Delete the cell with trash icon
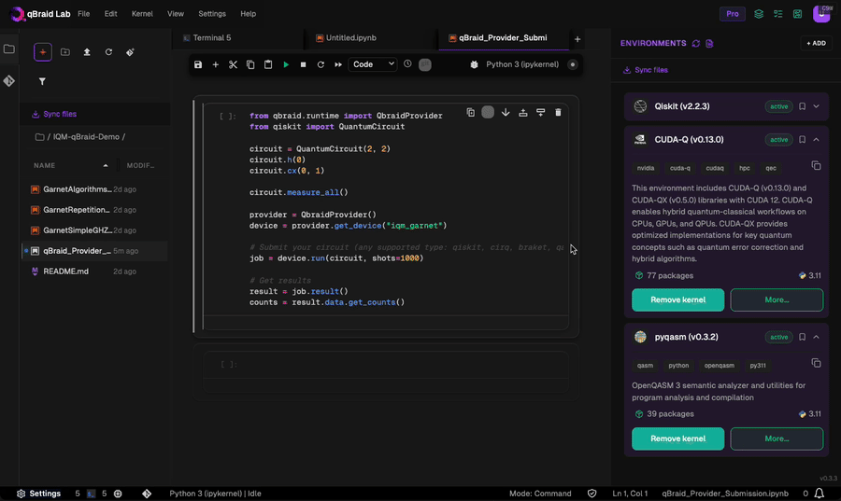841x501 pixels. (x=559, y=112)
